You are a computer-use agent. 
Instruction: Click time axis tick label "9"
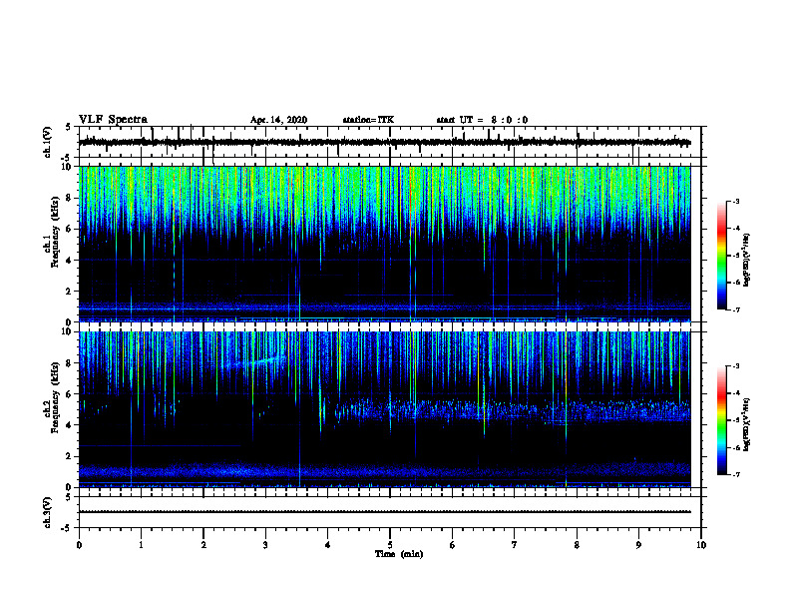tap(638, 545)
